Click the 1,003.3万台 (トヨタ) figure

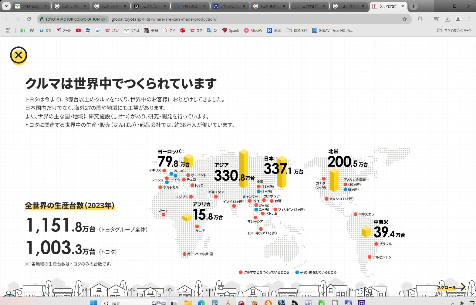point(71,248)
